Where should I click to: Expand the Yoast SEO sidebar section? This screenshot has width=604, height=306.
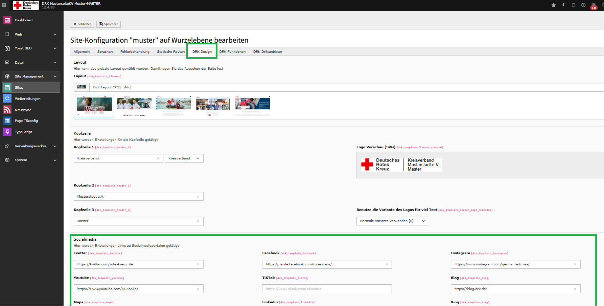pyautogui.click(x=55, y=48)
